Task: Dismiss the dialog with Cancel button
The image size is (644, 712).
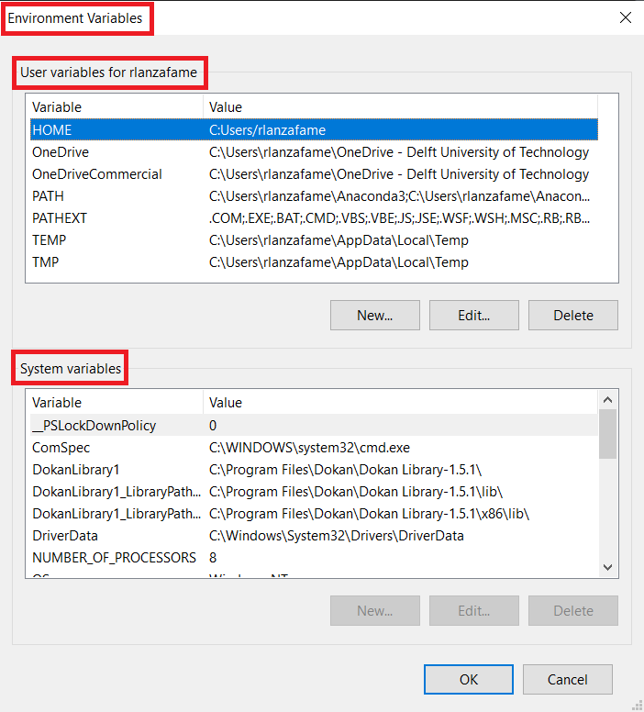Action: click(567, 680)
